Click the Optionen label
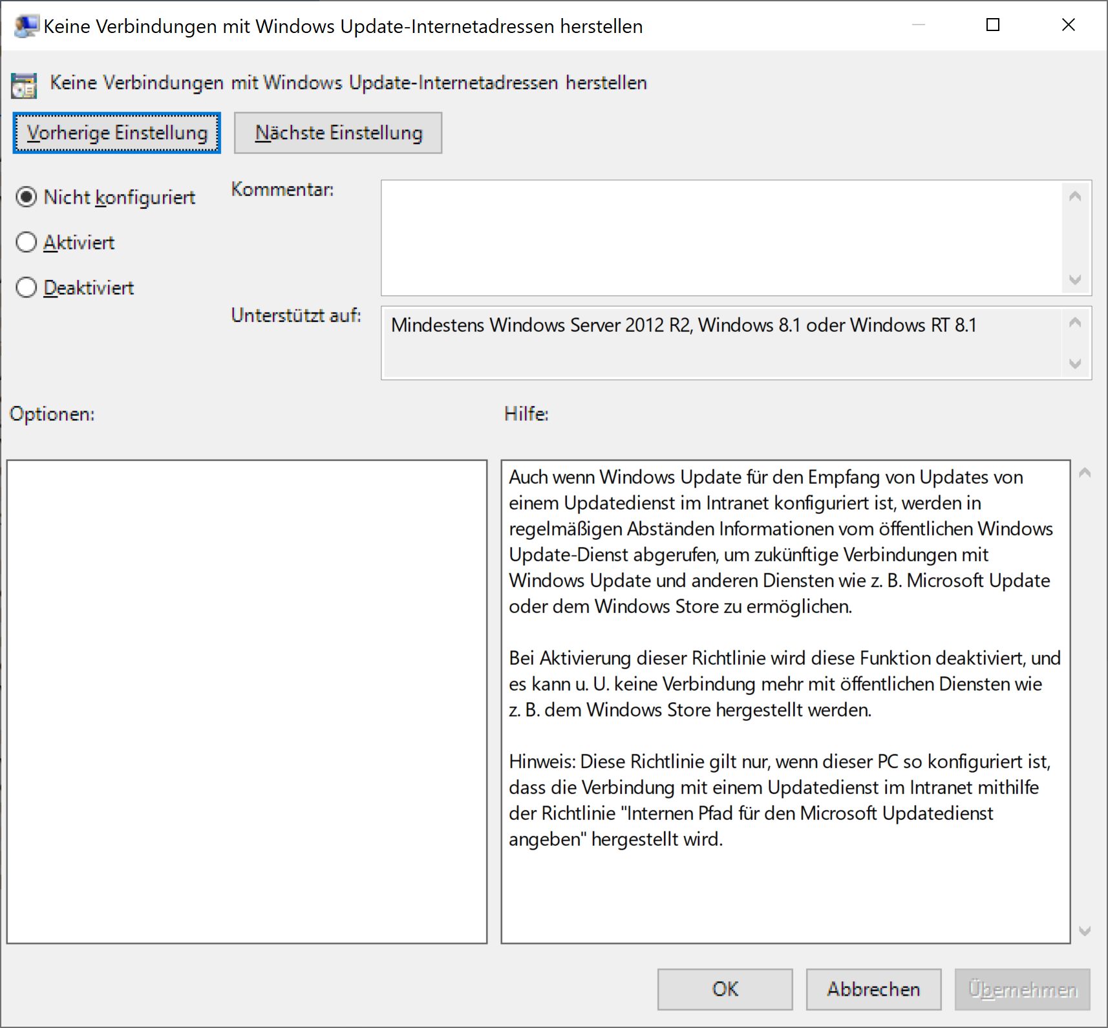1108x1028 pixels. click(x=52, y=414)
